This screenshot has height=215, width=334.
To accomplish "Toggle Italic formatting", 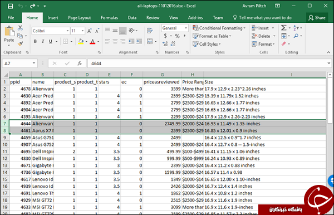I will [43, 41].
